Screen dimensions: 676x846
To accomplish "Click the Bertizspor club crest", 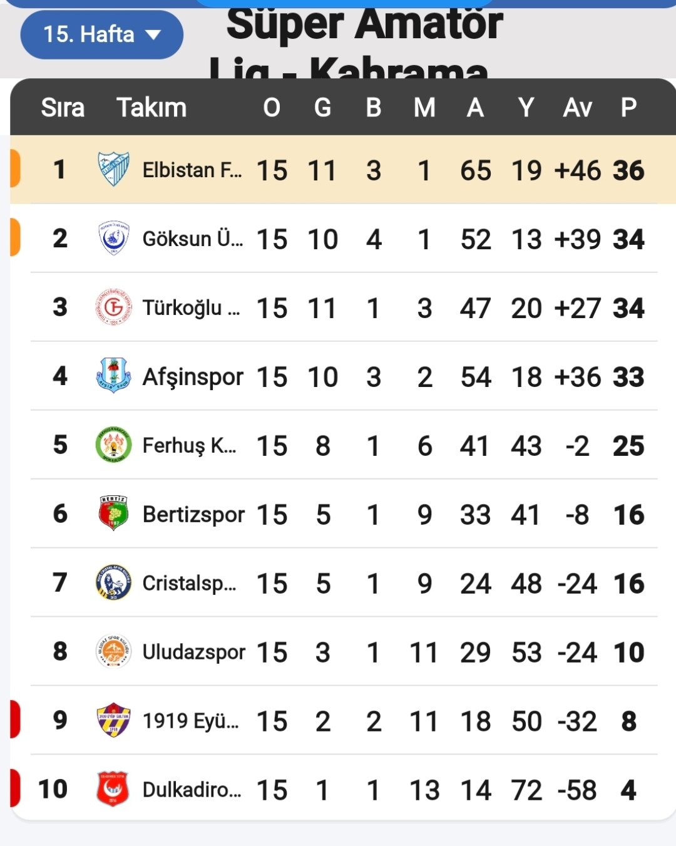I will click(x=113, y=513).
